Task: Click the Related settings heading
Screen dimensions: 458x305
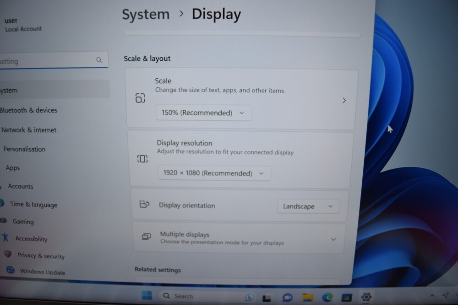Action: coord(158,270)
